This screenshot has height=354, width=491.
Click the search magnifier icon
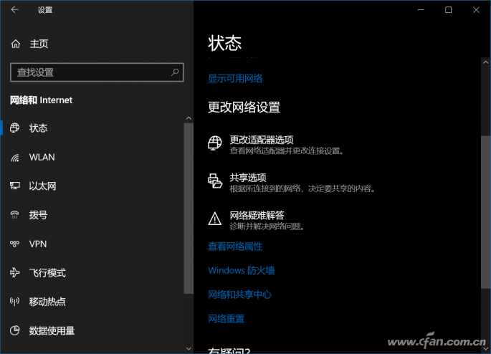tap(175, 72)
